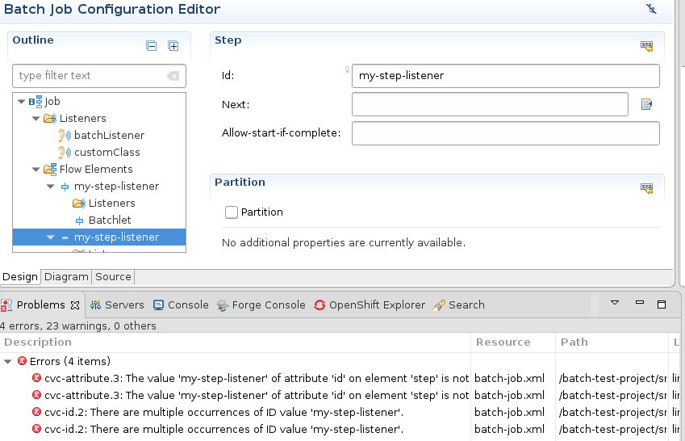Collapse all nodes in the Outline
Screen dimensions: 685x441
[151, 46]
